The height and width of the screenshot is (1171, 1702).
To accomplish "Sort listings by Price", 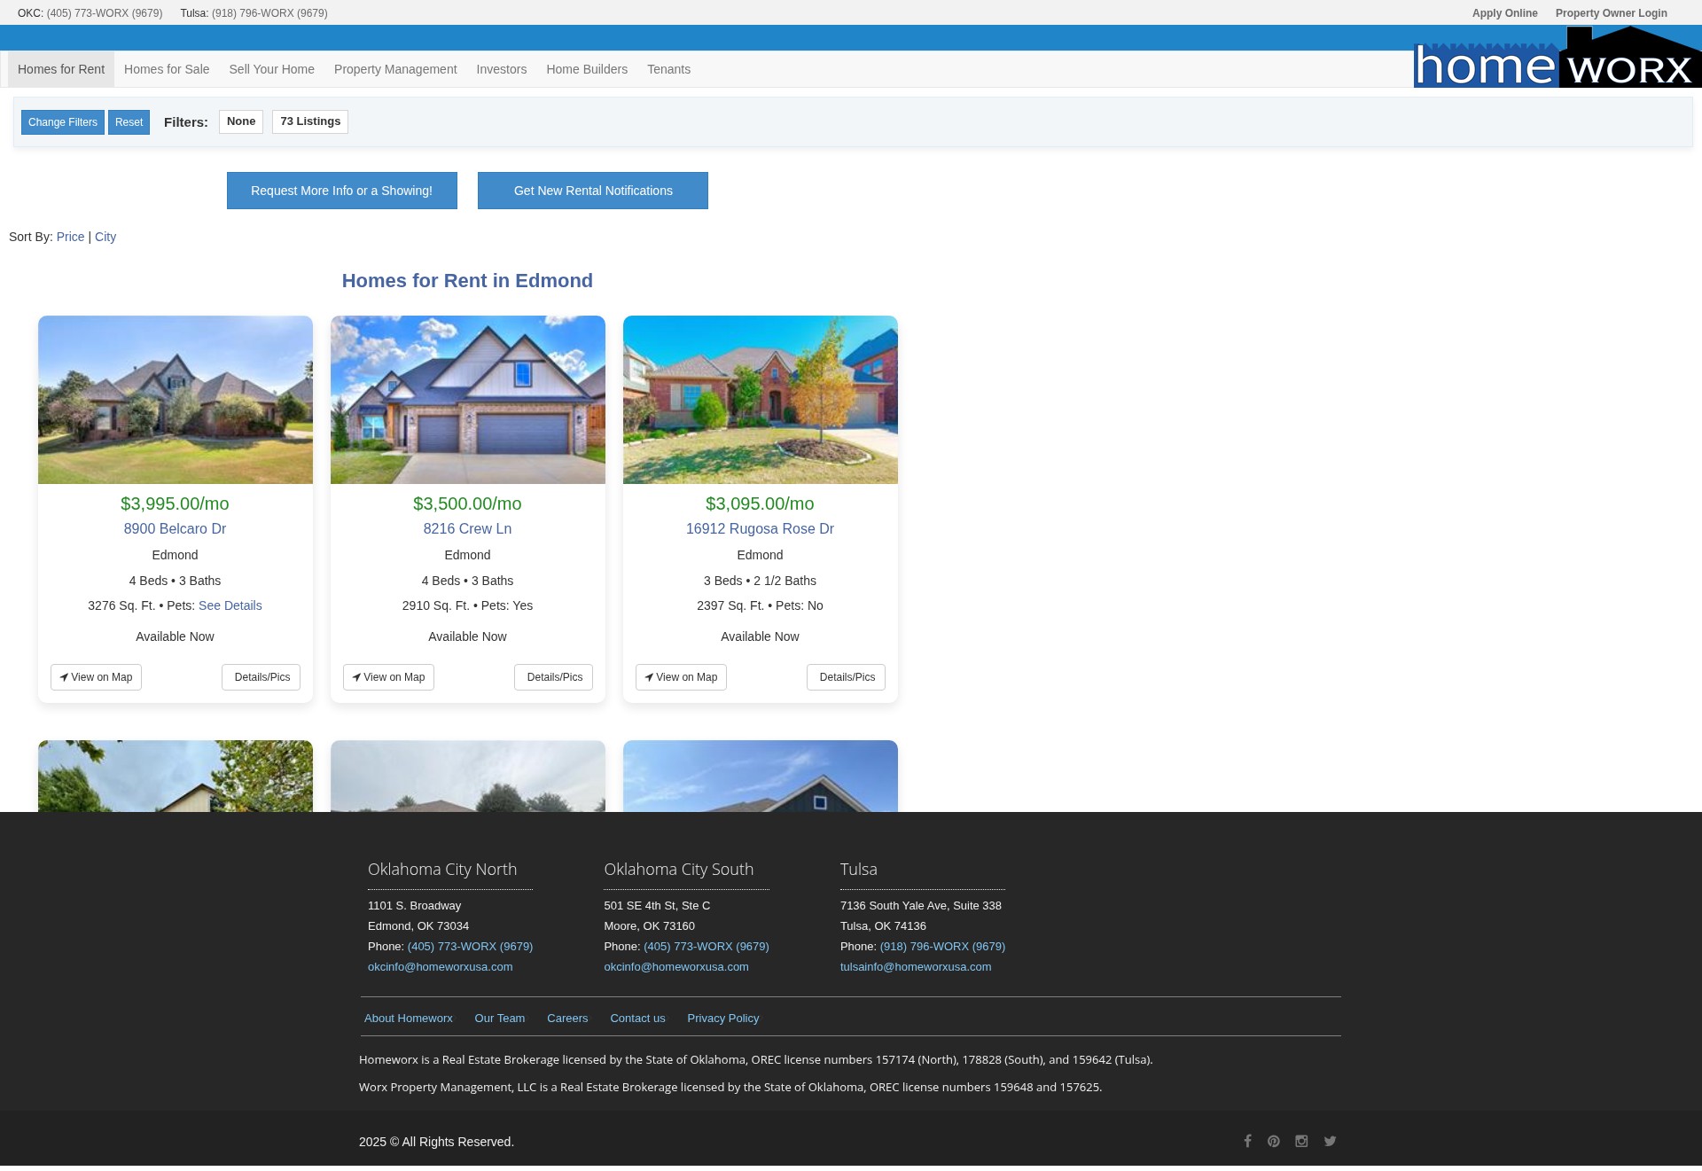I will point(70,237).
